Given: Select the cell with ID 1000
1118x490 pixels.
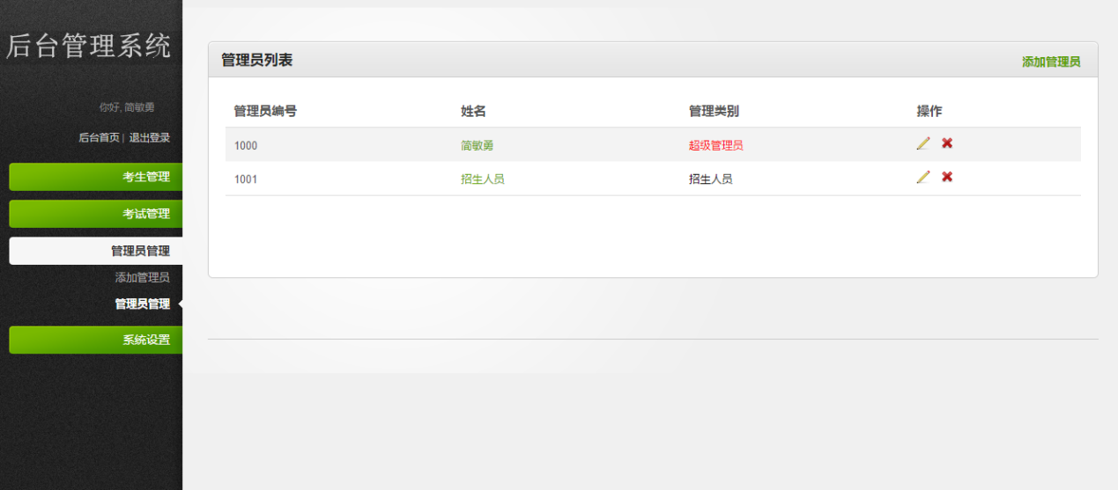Looking at the screenshot, I should tap(246, 145).
